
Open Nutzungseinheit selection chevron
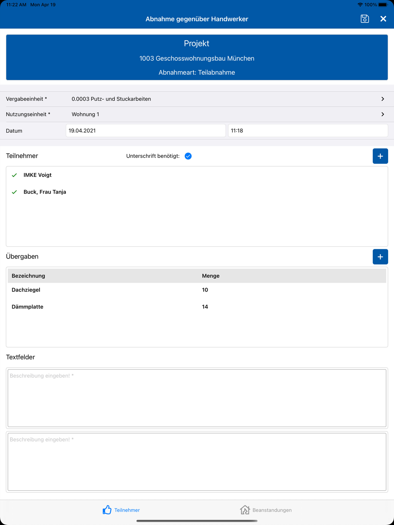(x=383, y=114)
